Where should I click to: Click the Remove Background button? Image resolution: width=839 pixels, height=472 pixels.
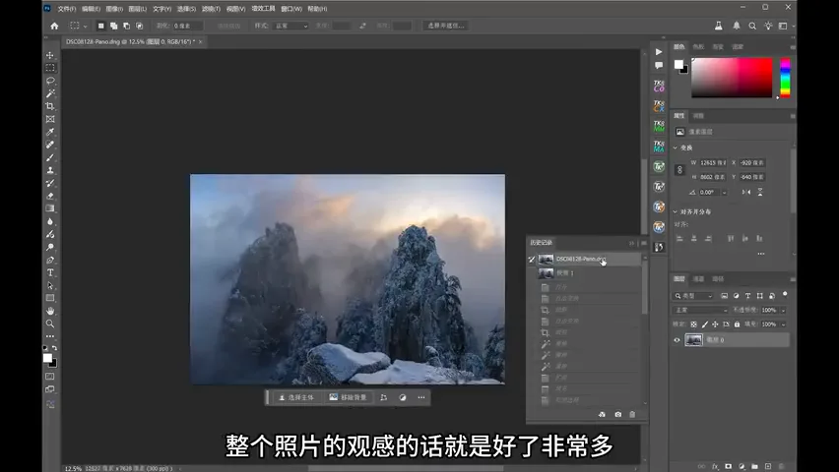(348, 397)
